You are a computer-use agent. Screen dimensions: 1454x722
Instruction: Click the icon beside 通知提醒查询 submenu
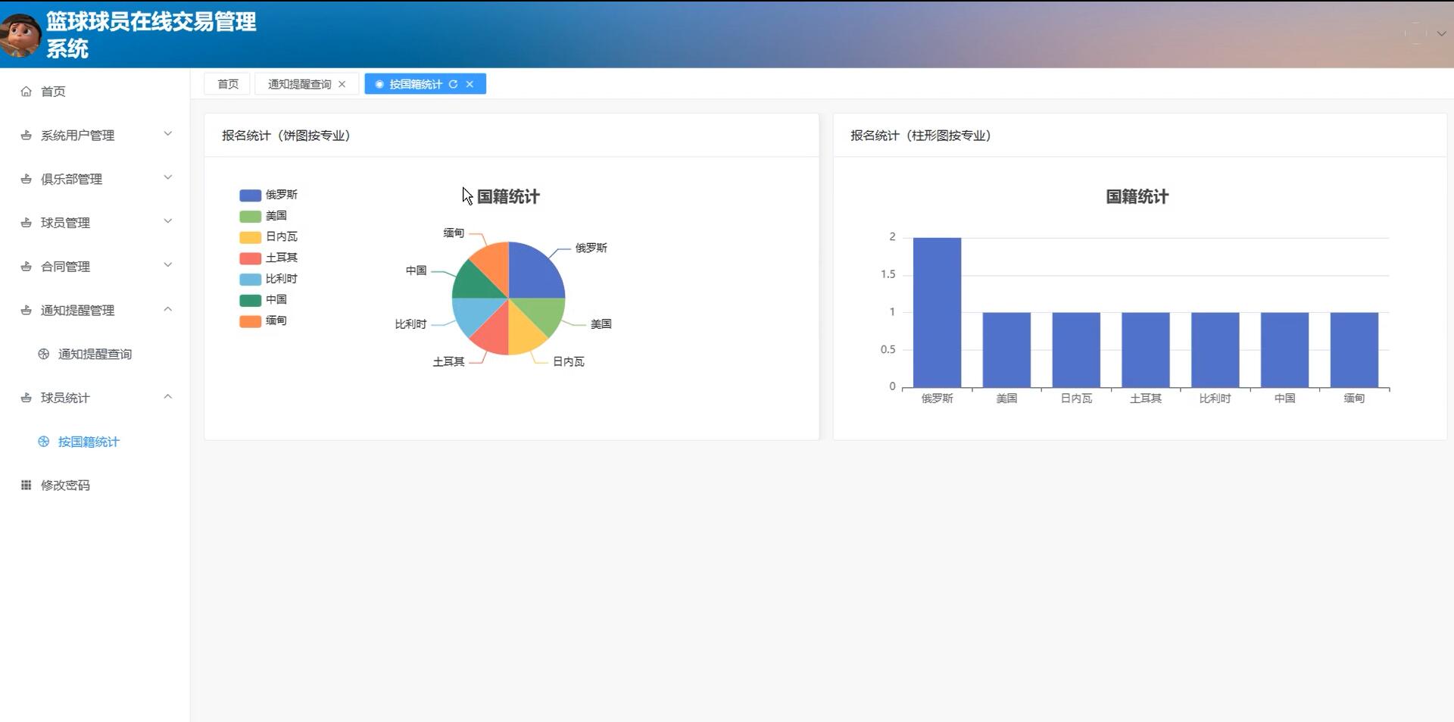point(44,354)
